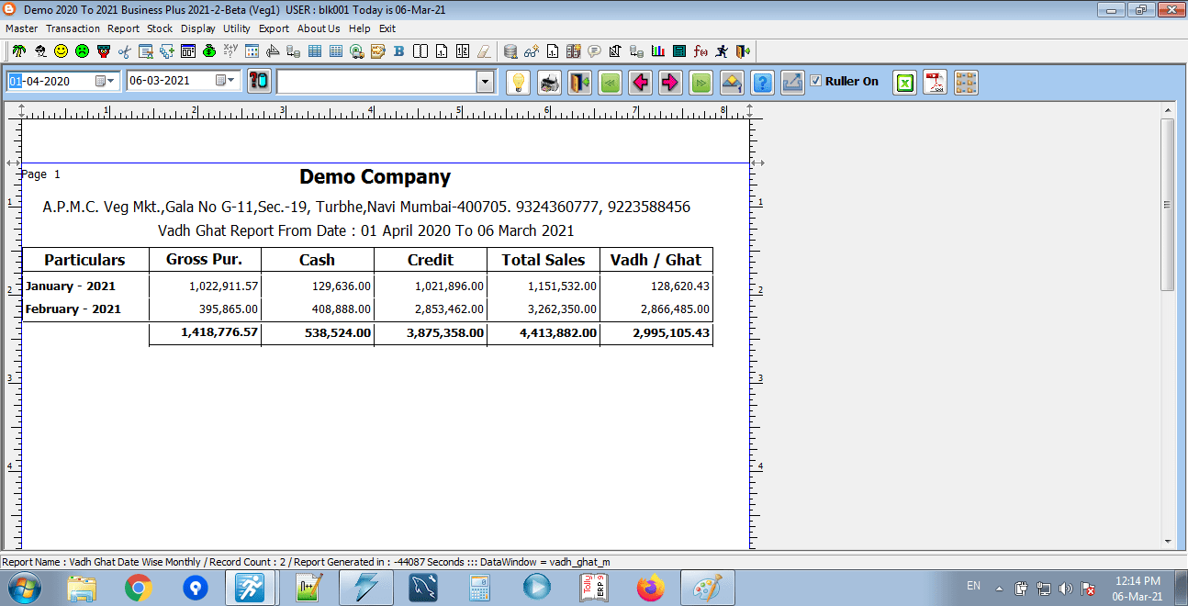Open the Utility menu
Image resolution: width=1188 pixels, height=606 pixels.
click(236, 28)
